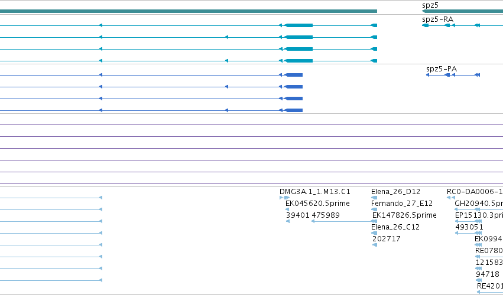Select the 94718 feature label

click(x=488, y=274)
